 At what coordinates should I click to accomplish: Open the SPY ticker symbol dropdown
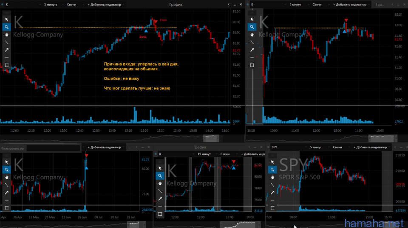click(x=289, y=147)
